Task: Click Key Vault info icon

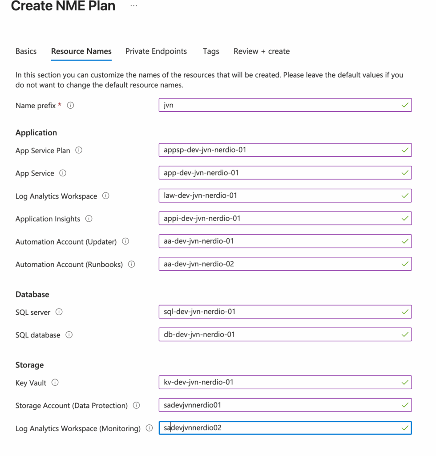Action: (x=55, y=383)
